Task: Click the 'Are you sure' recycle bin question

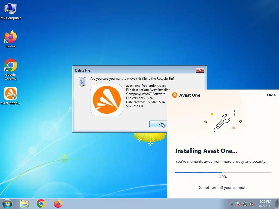Action: pyautogui.click(x=132, y=79)
